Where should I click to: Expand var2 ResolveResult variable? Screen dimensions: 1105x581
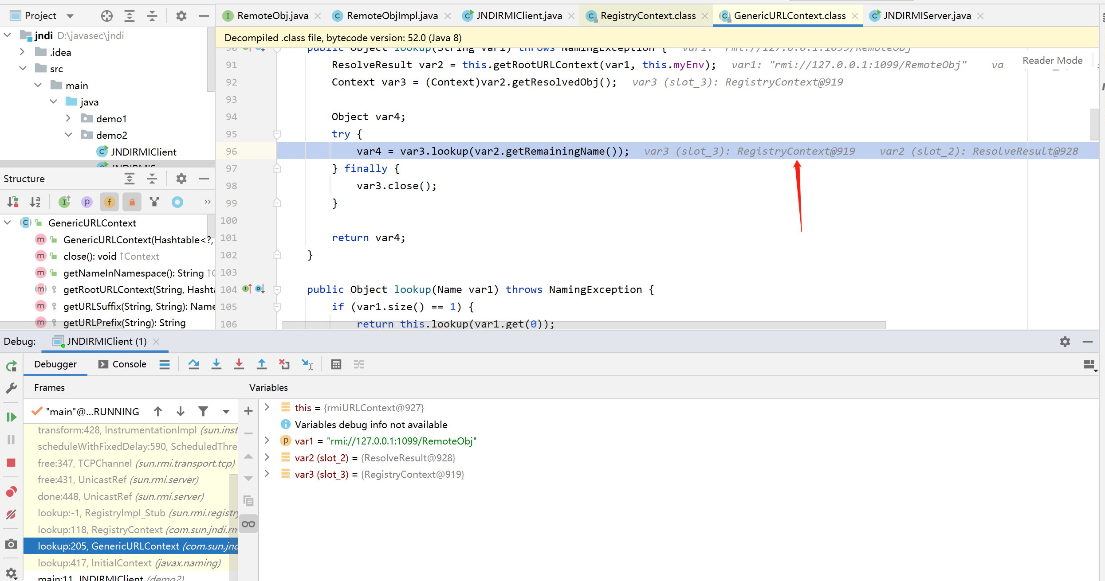pyautogui.click(x=267, y=457)
